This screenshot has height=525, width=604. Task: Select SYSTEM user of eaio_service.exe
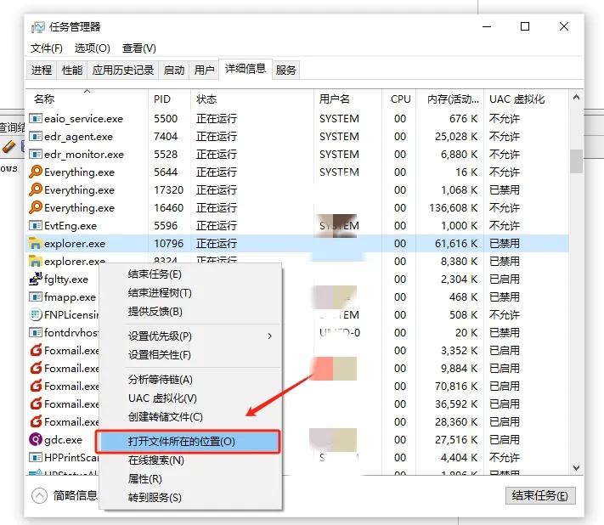click(x=339, y=118)
